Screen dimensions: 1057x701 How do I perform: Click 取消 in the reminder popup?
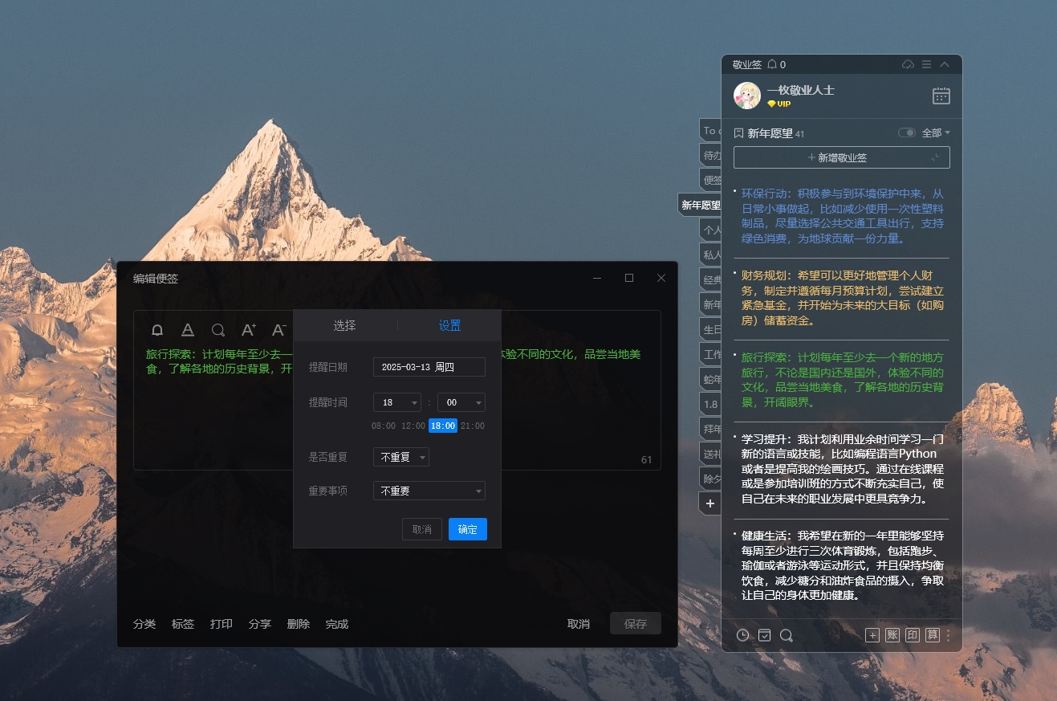[x=422, y=529]
